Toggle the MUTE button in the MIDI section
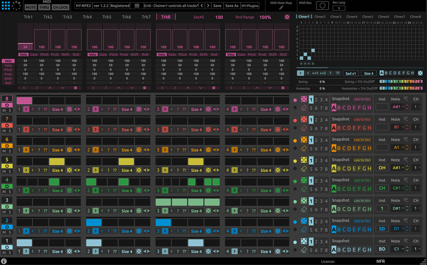The width and height of the screenshot is (427, 265). click(x=30, y=7)
